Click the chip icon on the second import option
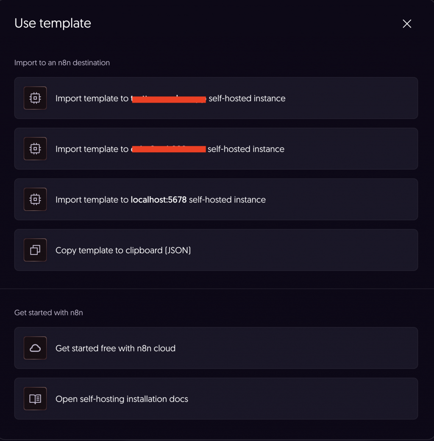Viewport: 434px width, 441px height. coord(35,149)
